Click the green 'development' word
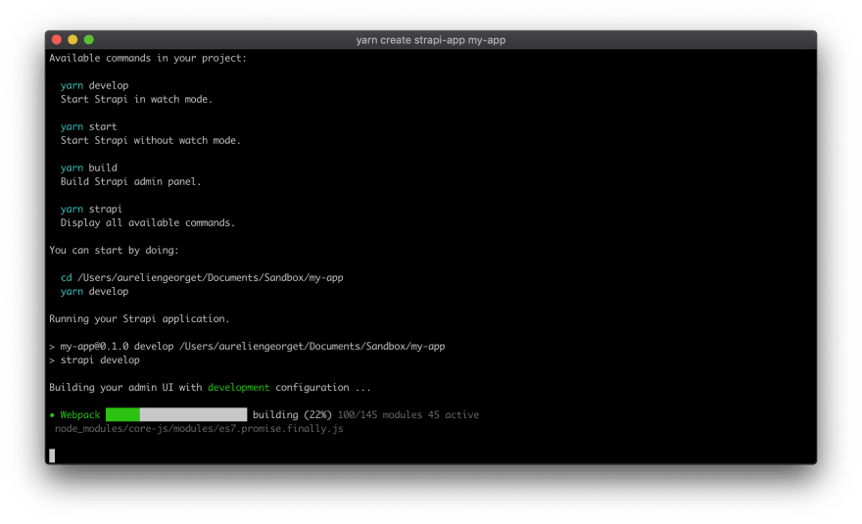Screen dimensions: 862x524 [x=239, y=388]
